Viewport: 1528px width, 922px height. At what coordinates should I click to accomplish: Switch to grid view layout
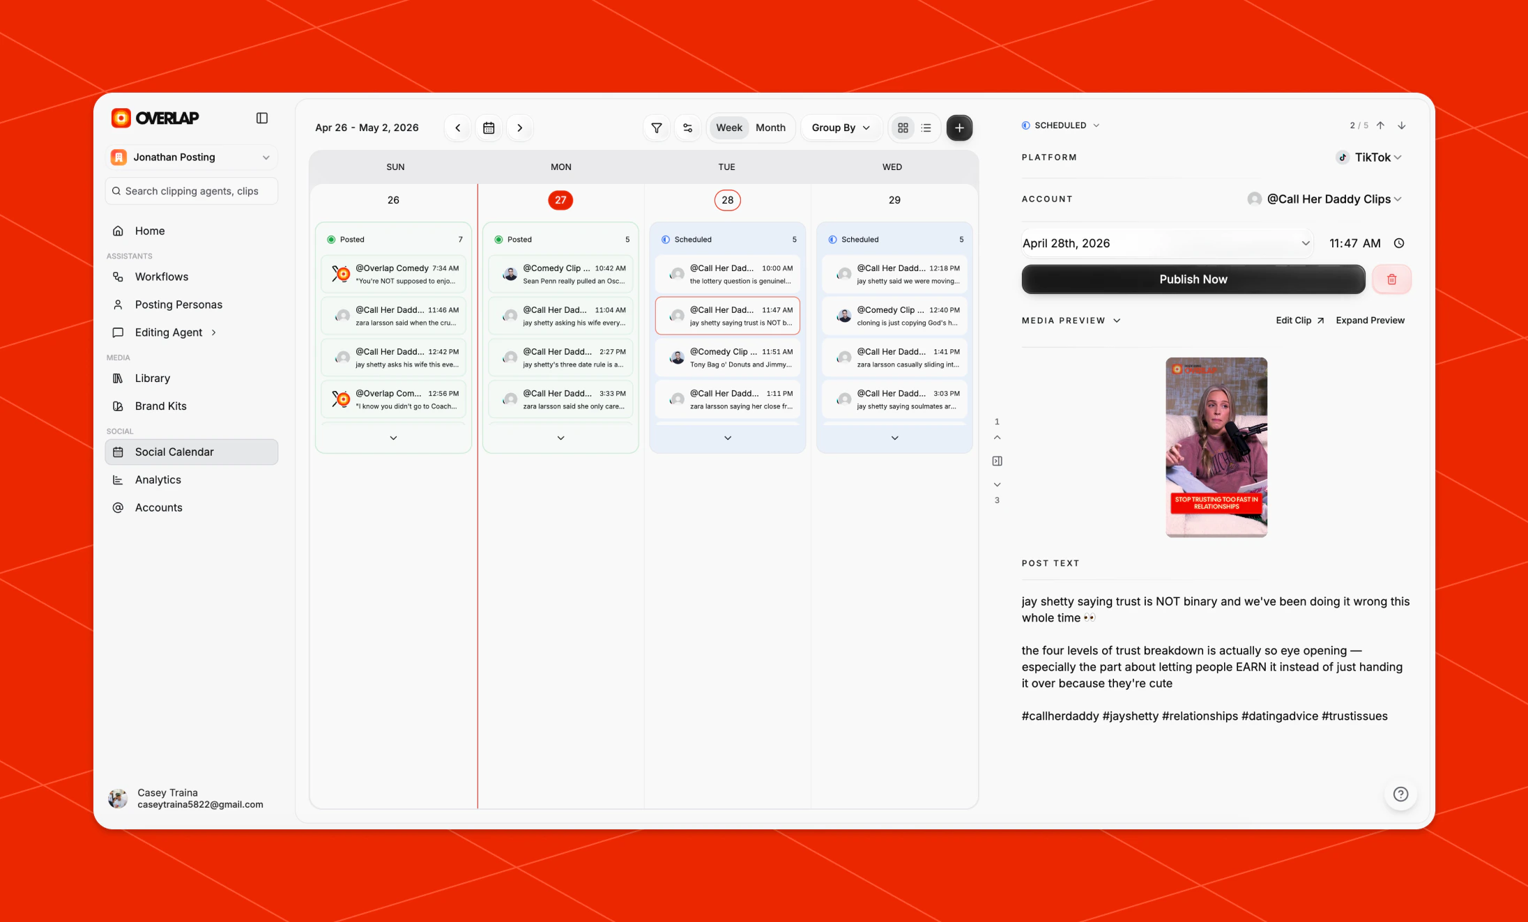point(903,128)
